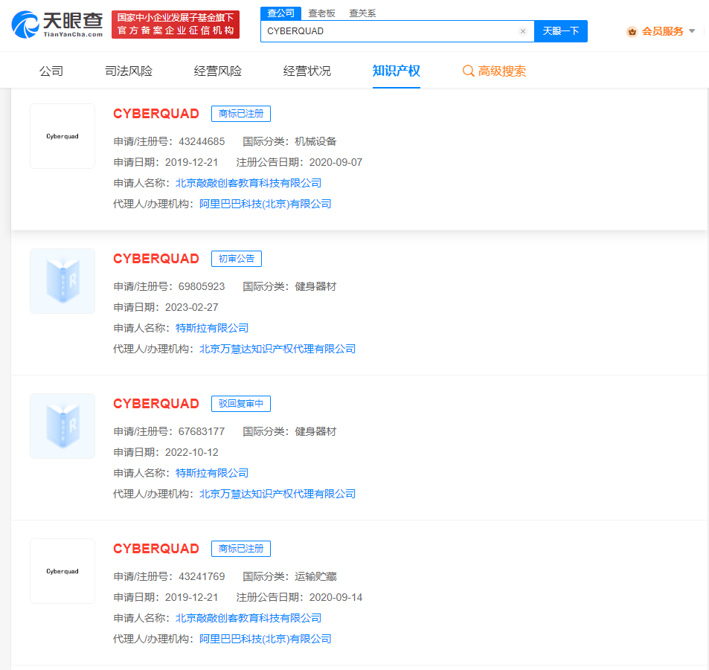Click 商标已注册 tag of trademark 43244685
The image size is (709, 670).
241,114
